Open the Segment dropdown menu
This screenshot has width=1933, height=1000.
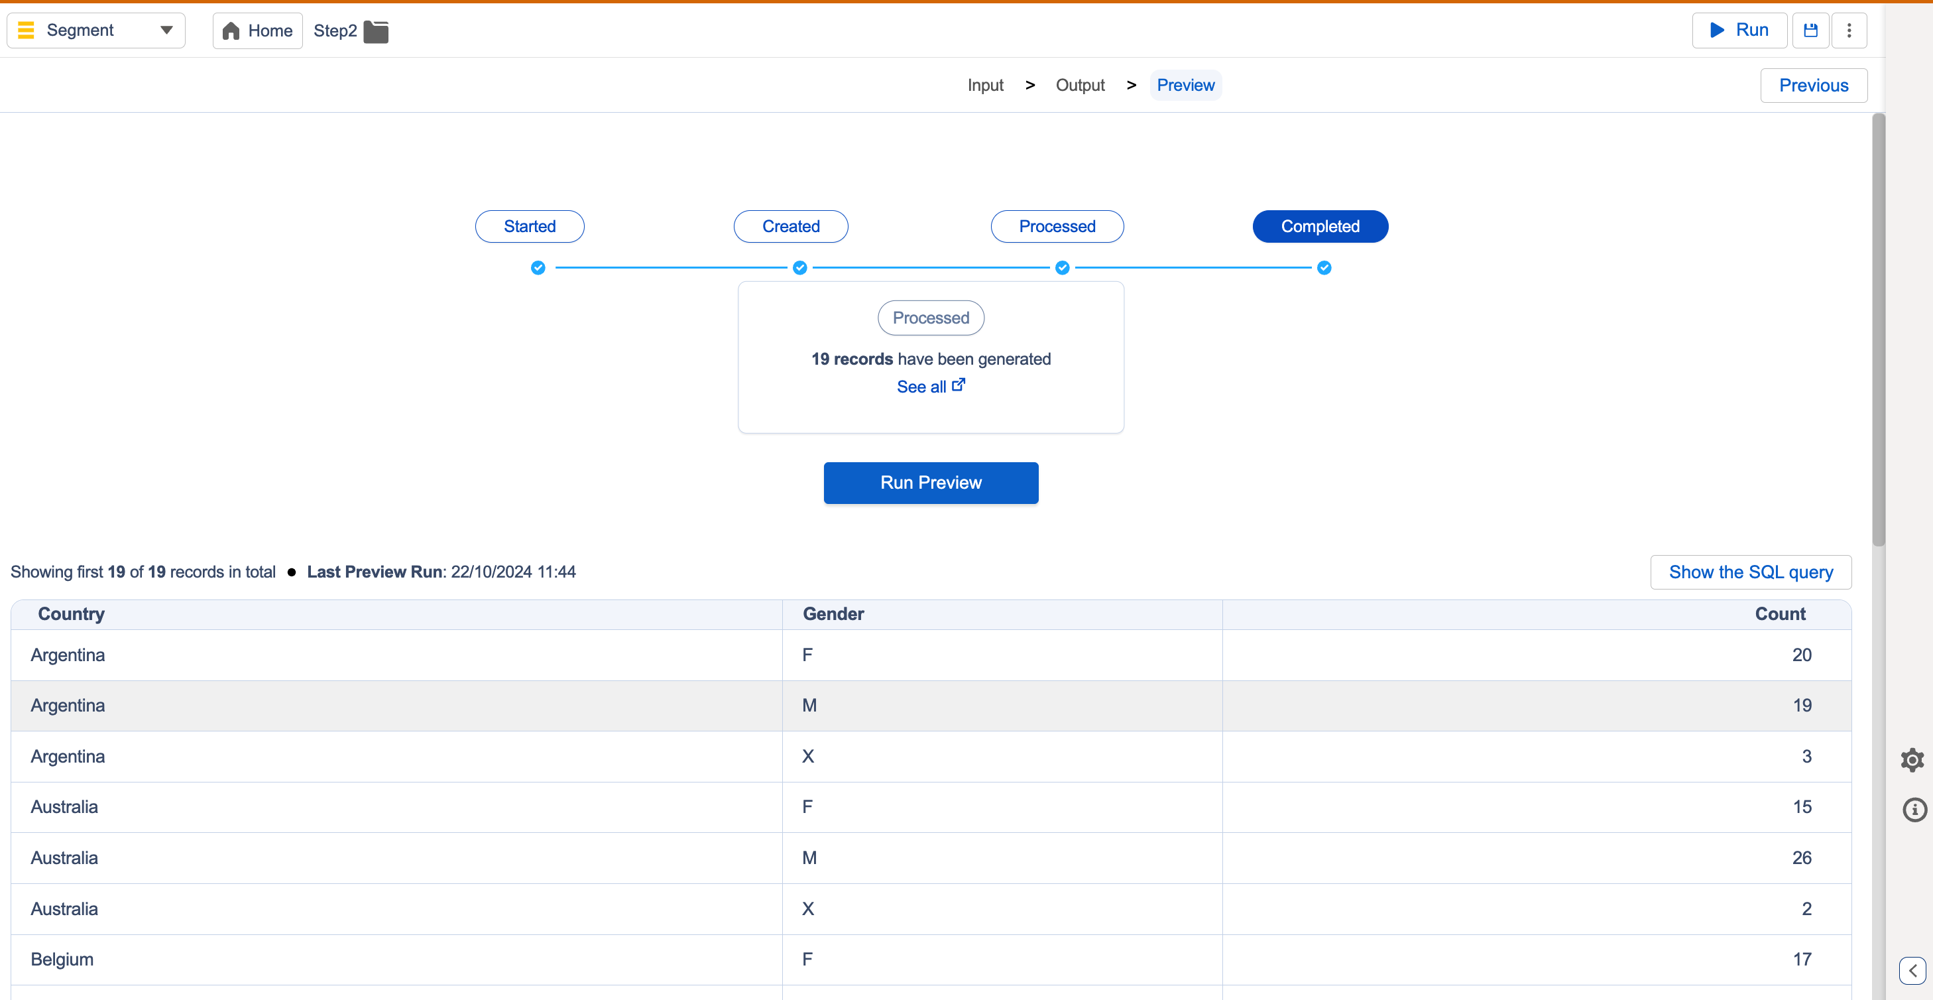[96, 30]
